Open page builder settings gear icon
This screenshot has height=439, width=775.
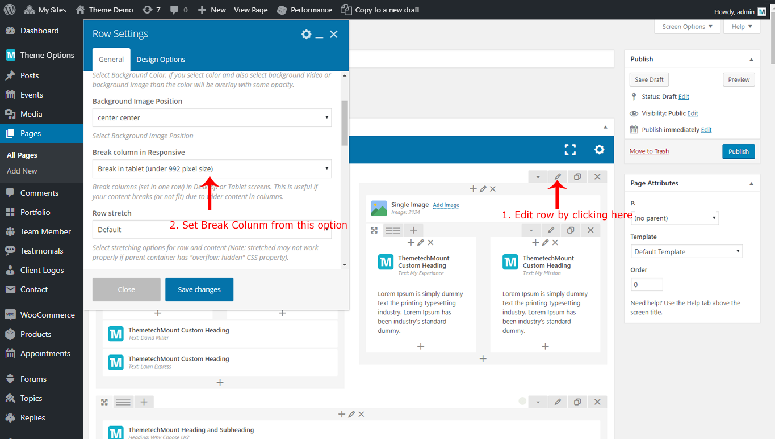[x=599, y=150]
